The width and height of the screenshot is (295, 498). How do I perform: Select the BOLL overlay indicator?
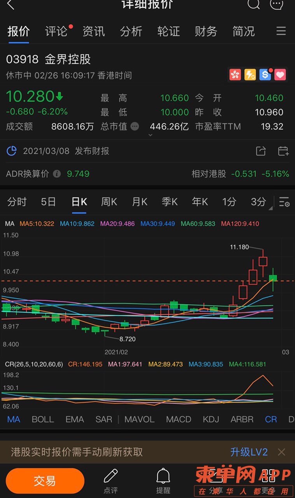[43, 419]
